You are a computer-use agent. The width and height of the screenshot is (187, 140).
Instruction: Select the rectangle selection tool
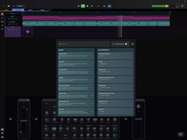point(2,18)
